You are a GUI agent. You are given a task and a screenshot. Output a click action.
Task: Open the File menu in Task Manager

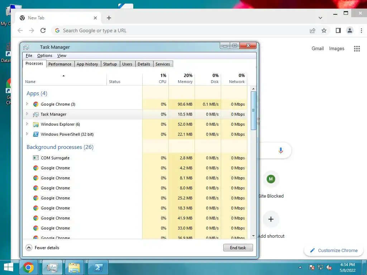tap(29, 56)
